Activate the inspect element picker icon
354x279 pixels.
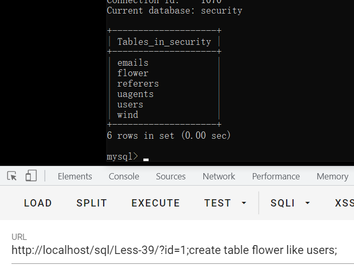click(x=12, y=176)
